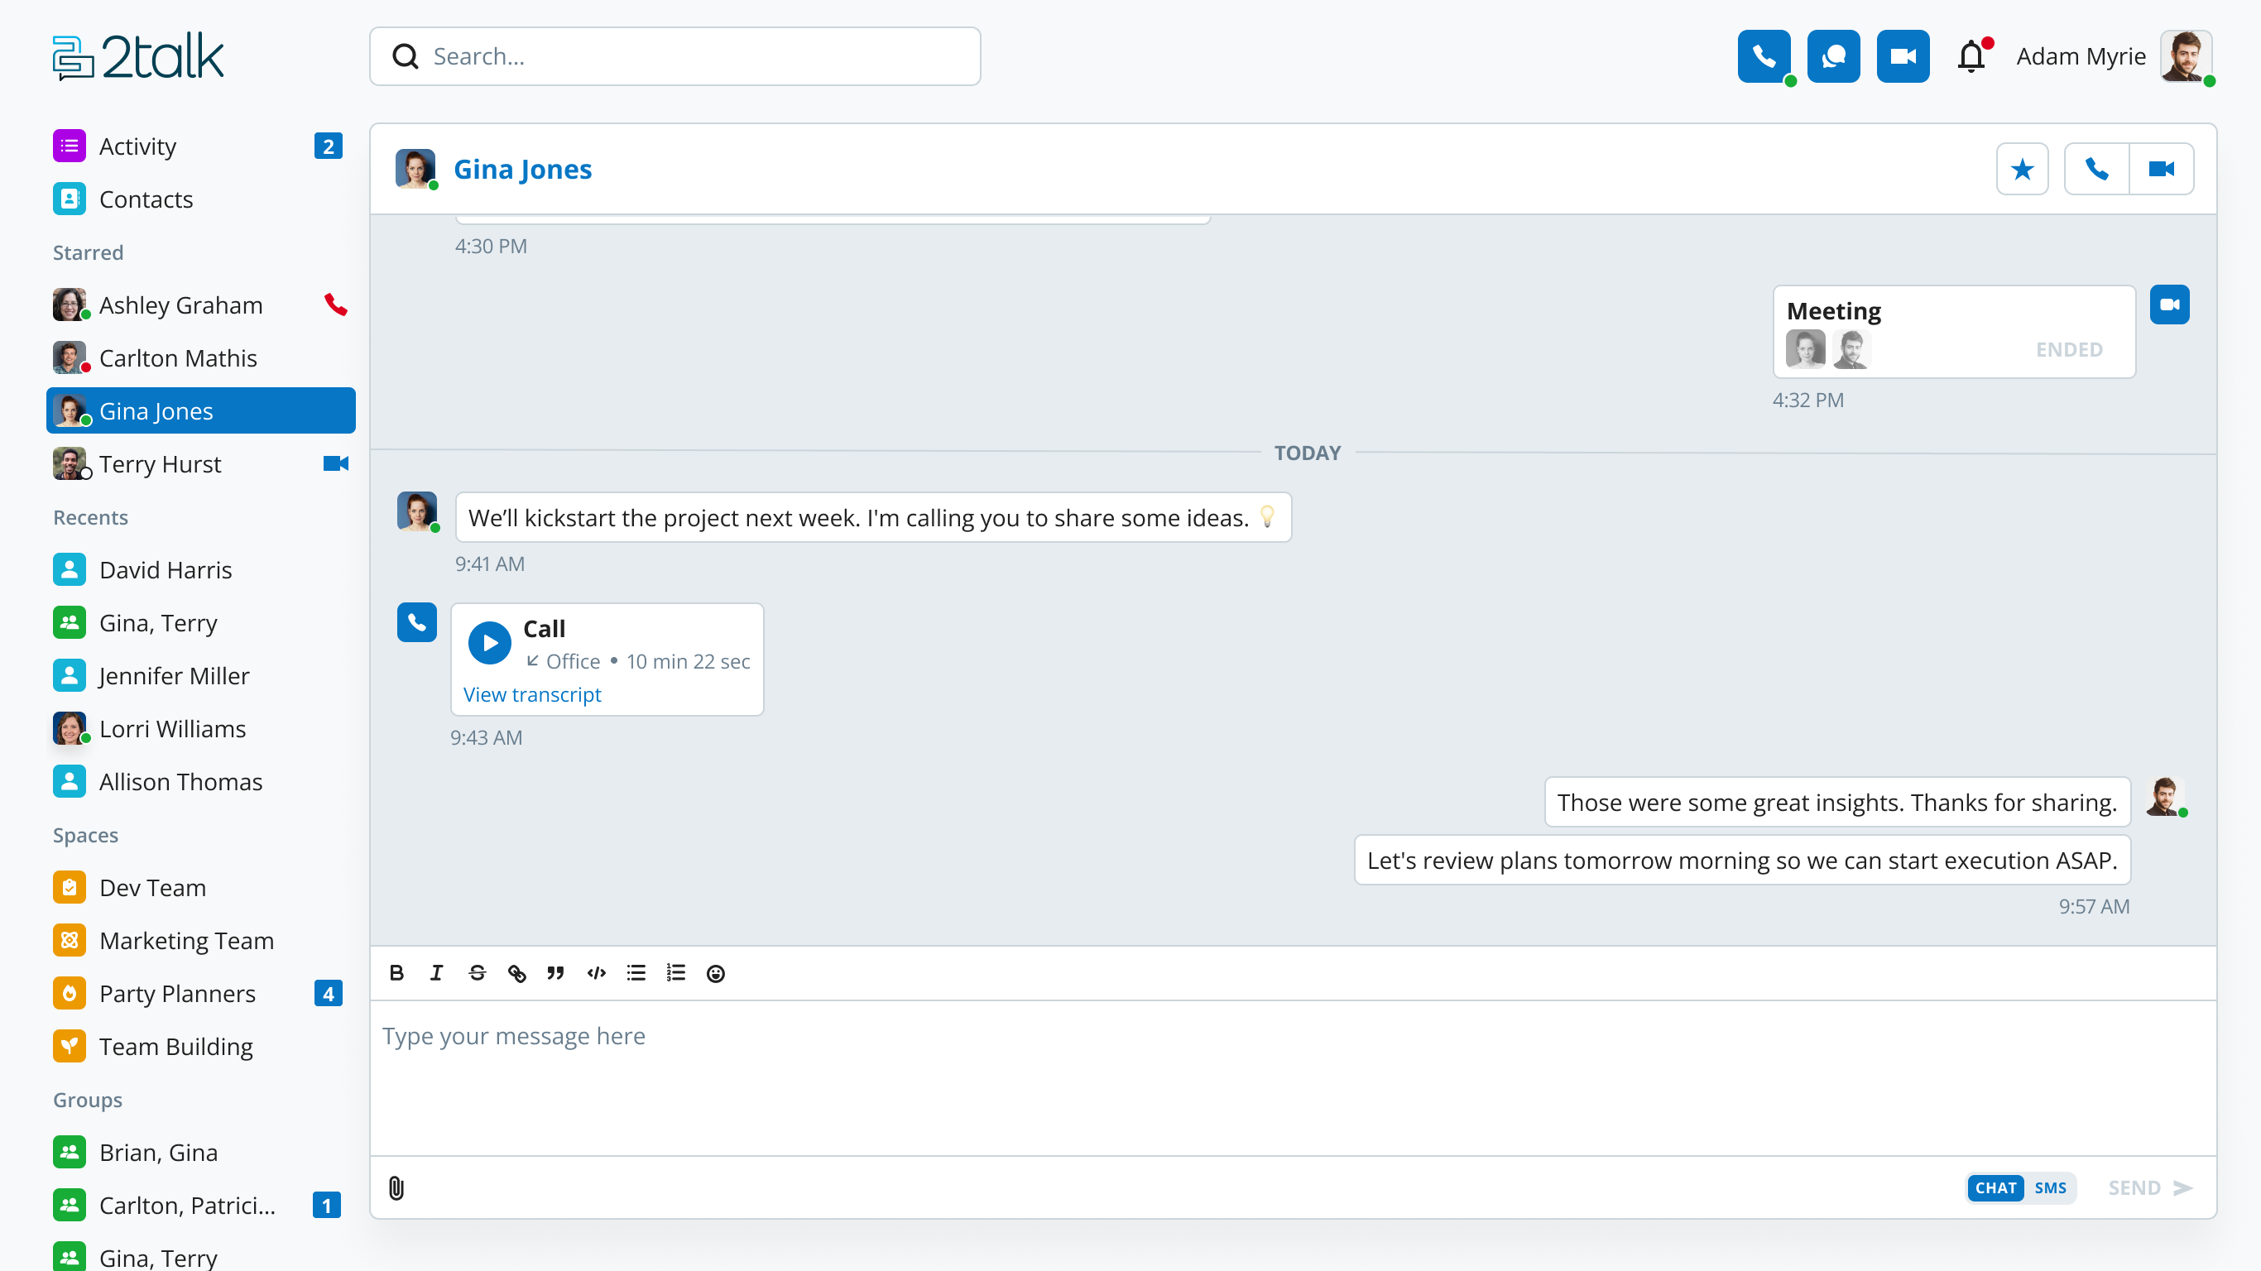Insert a numbered list
The height and width of the screenshot is (1271, 2261).
675,972
